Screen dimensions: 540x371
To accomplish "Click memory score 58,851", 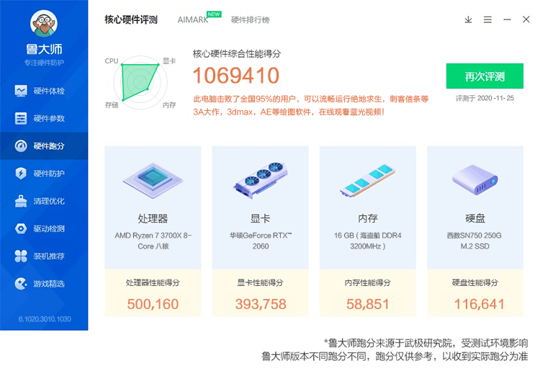I will click(x=367, y=304).
